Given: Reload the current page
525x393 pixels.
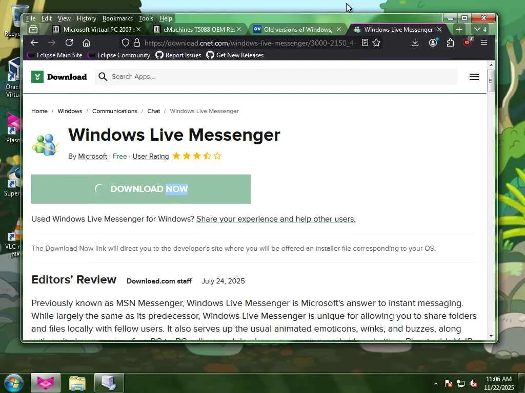Looking at the screenshot, I should point(69,43).
